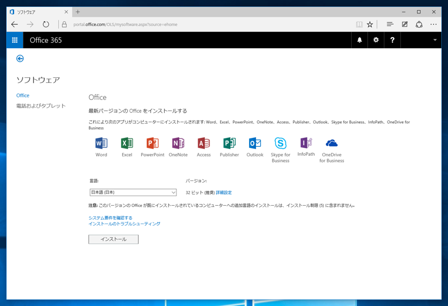The image size is (448, 306).
Task: Click the 言語: label
Action: [94, 180]
